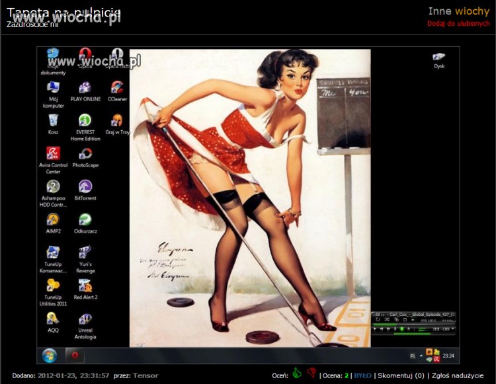Launch BitTorrent from the desktop

[85, 190]
